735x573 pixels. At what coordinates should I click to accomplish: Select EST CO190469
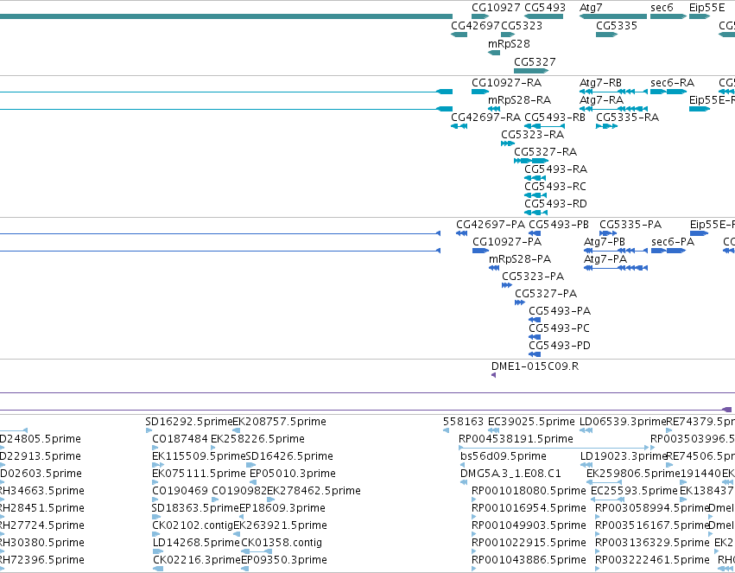180,492
